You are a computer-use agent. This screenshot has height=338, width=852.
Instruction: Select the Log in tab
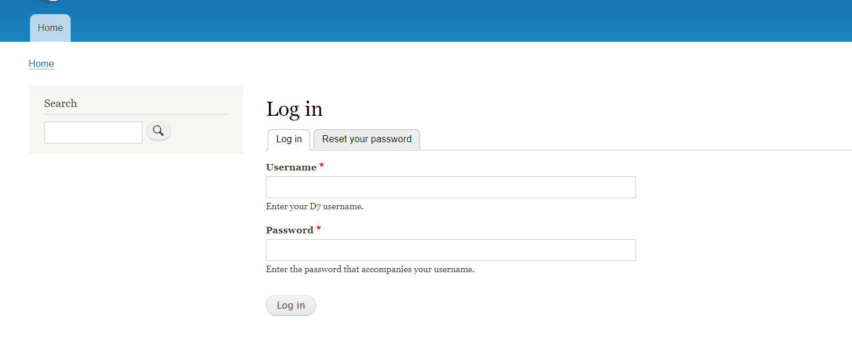tap(289, 139)
